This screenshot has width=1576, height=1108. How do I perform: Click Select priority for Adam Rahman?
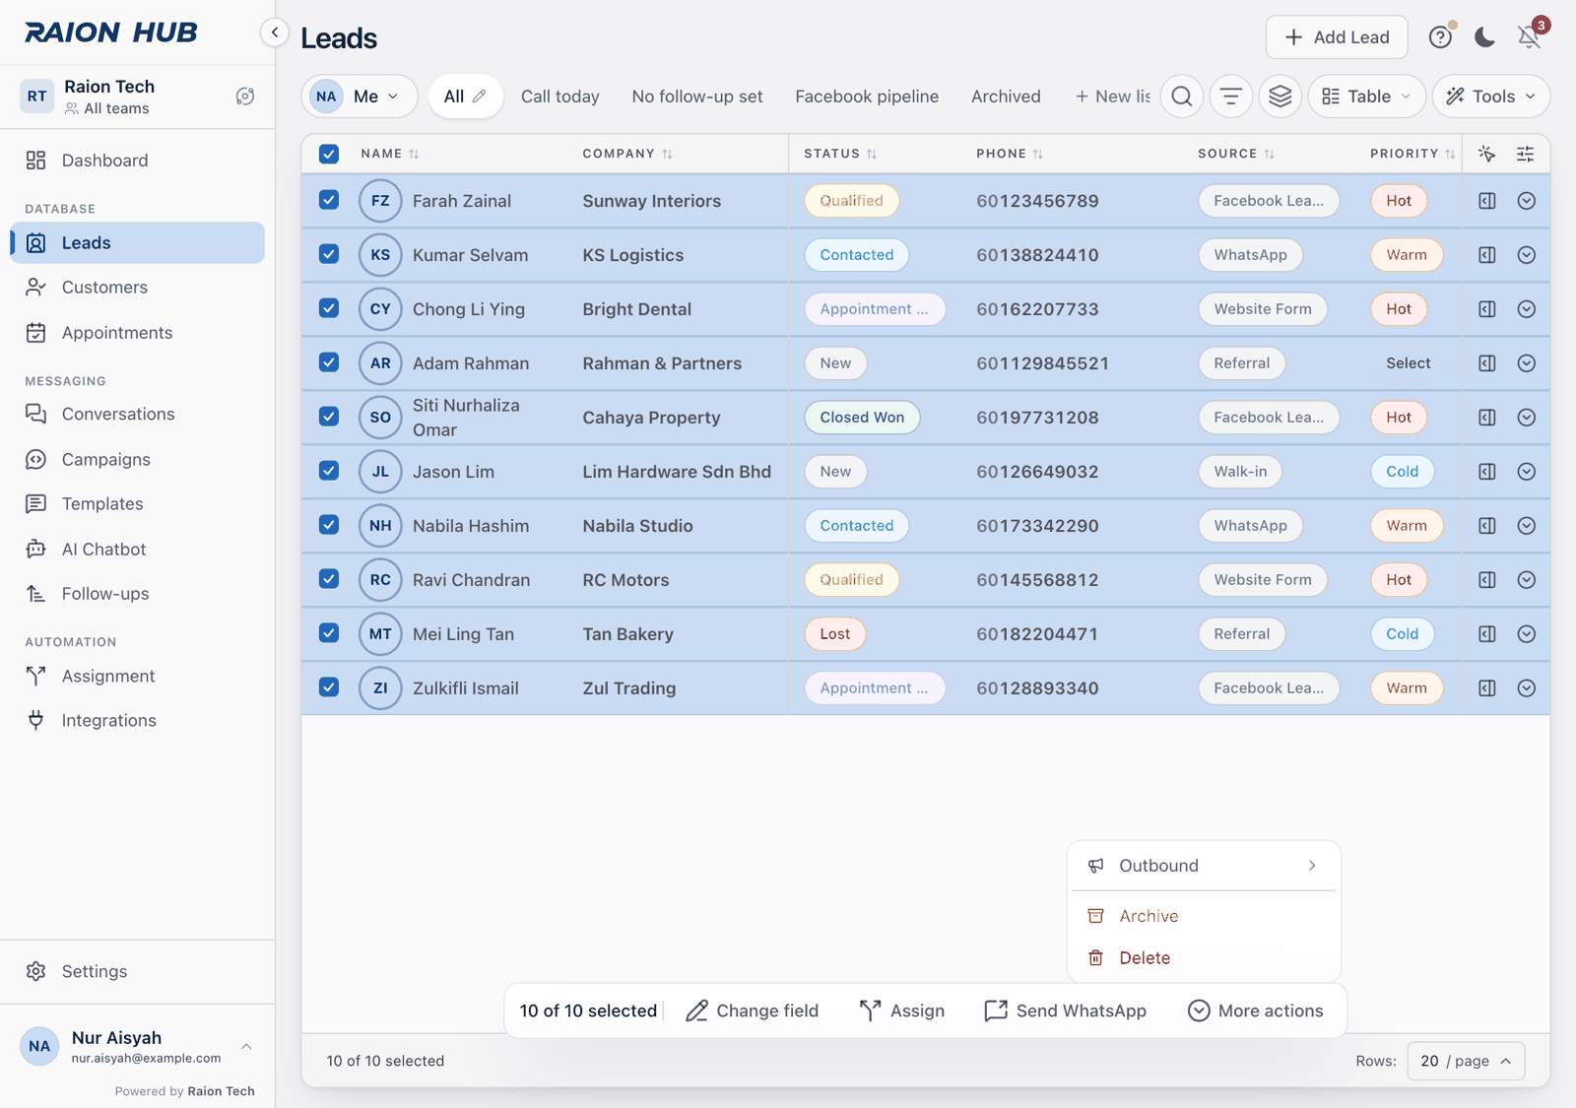click(1408, 363)
